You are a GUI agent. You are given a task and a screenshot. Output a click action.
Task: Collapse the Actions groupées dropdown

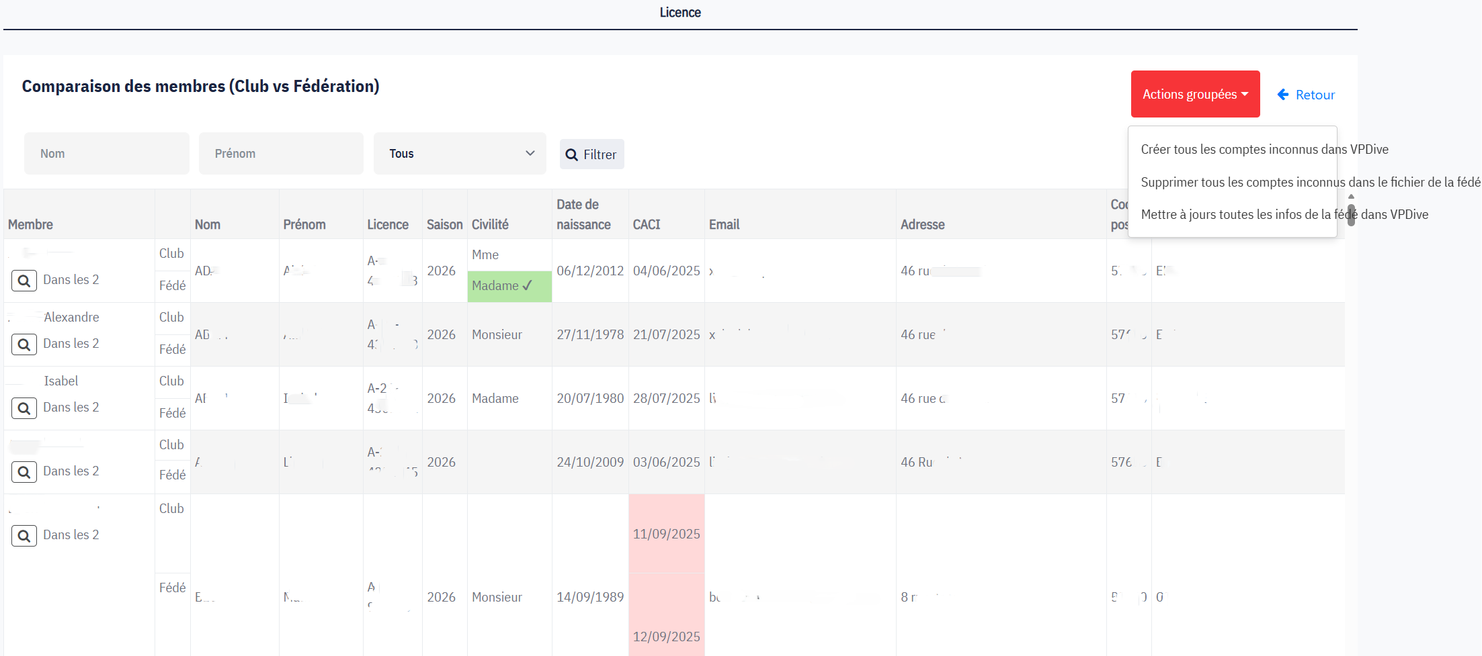[x=1194, y=94]
